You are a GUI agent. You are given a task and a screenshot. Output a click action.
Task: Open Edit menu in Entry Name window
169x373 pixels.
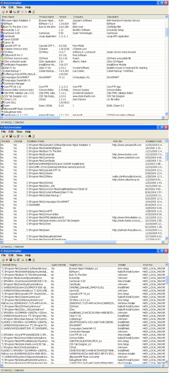(11, 7)
